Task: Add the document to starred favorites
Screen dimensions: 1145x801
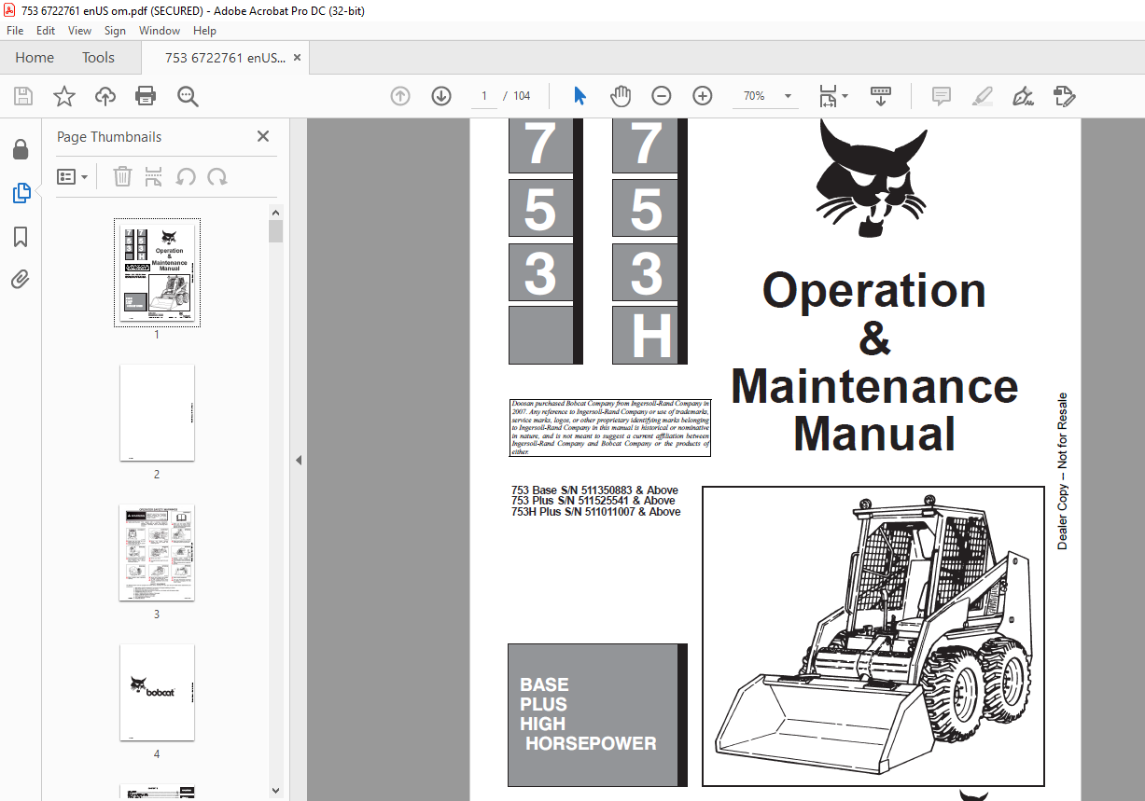Action: click(64, 96)
